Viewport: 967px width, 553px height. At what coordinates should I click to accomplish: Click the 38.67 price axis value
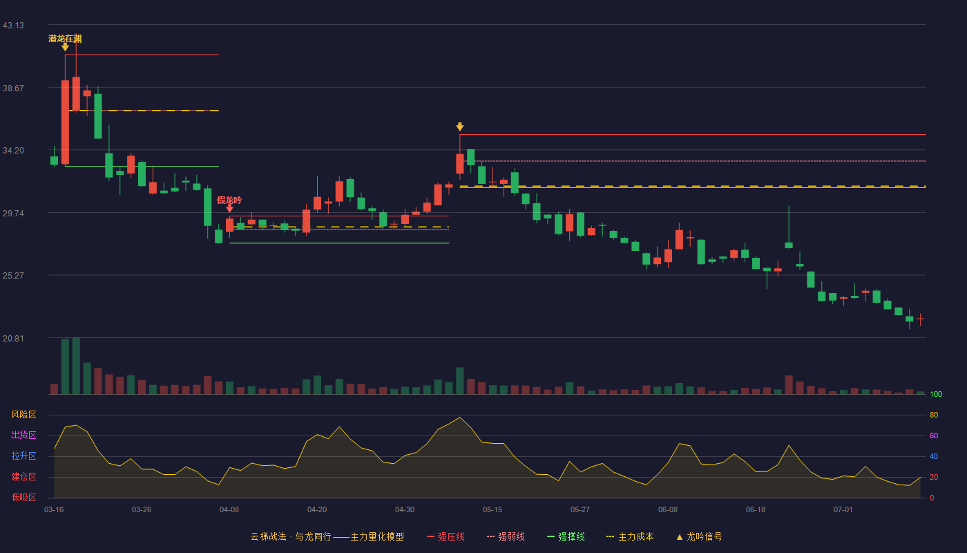tap(13, 88)
